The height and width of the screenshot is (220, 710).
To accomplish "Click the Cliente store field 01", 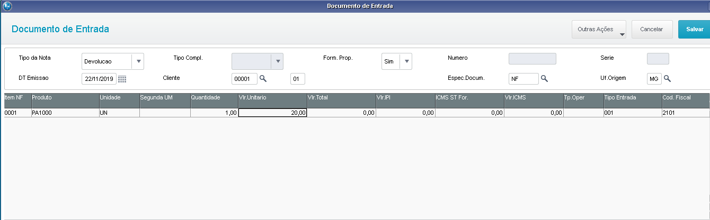I will (x=298, y=79).
